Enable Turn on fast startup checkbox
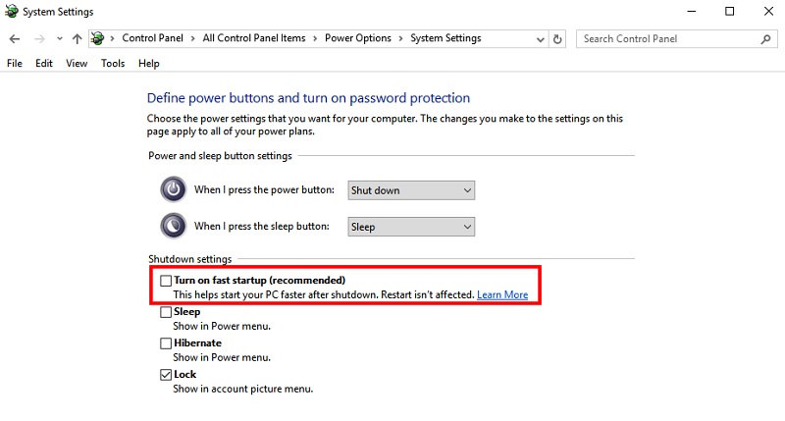Viewport: 785px width, 421px height. coord(166,281)
